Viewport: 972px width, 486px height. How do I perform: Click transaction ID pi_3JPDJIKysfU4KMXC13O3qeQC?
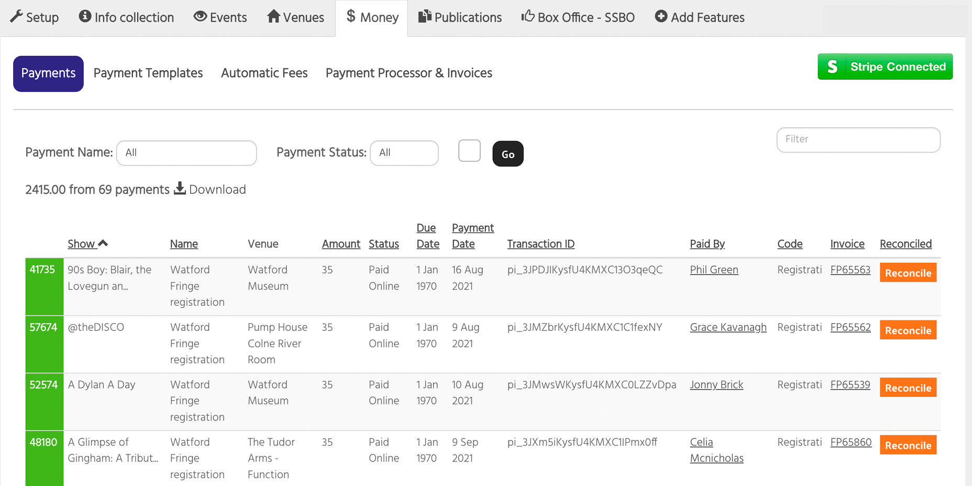(x=585, y=270)
